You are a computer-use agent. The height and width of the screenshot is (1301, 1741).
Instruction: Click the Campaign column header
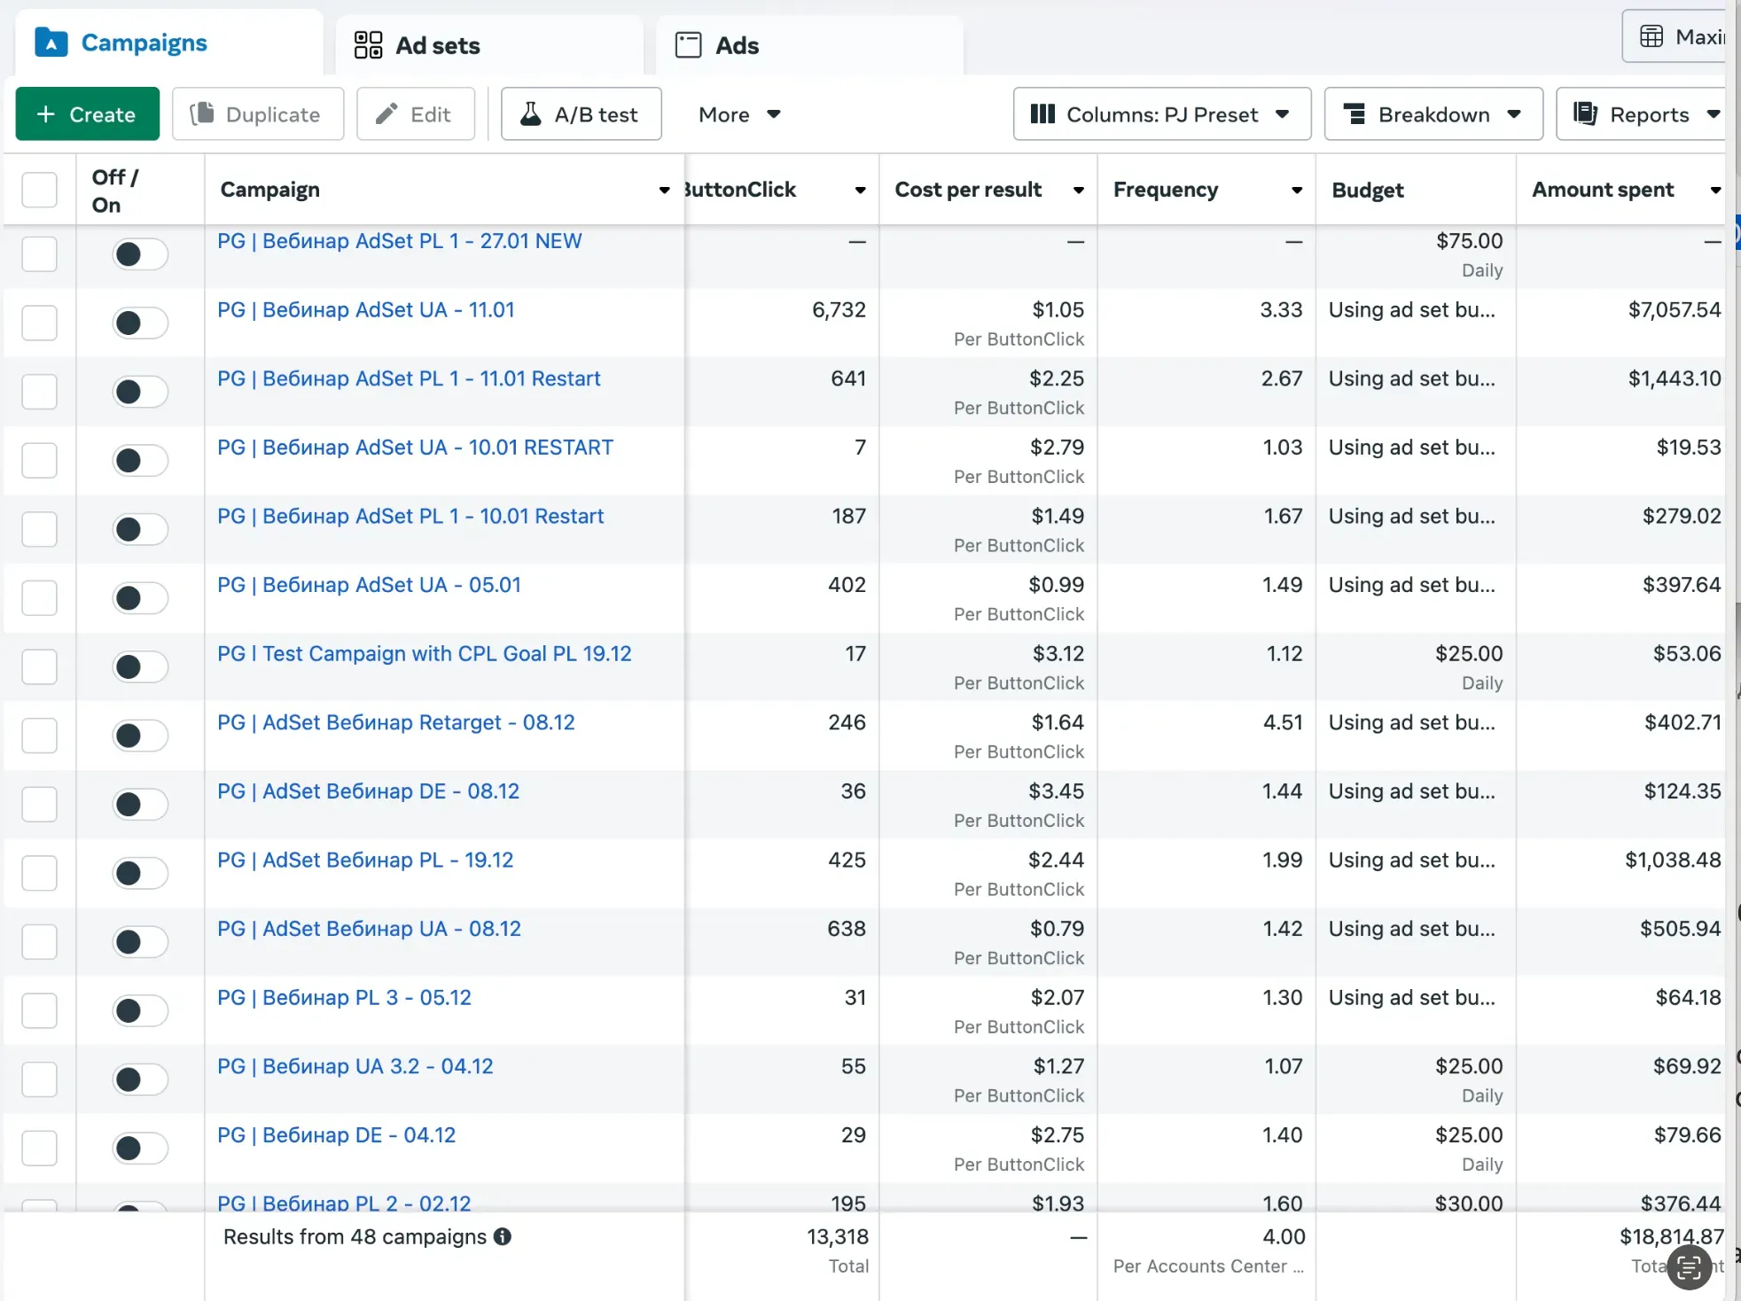pos(269,190)
